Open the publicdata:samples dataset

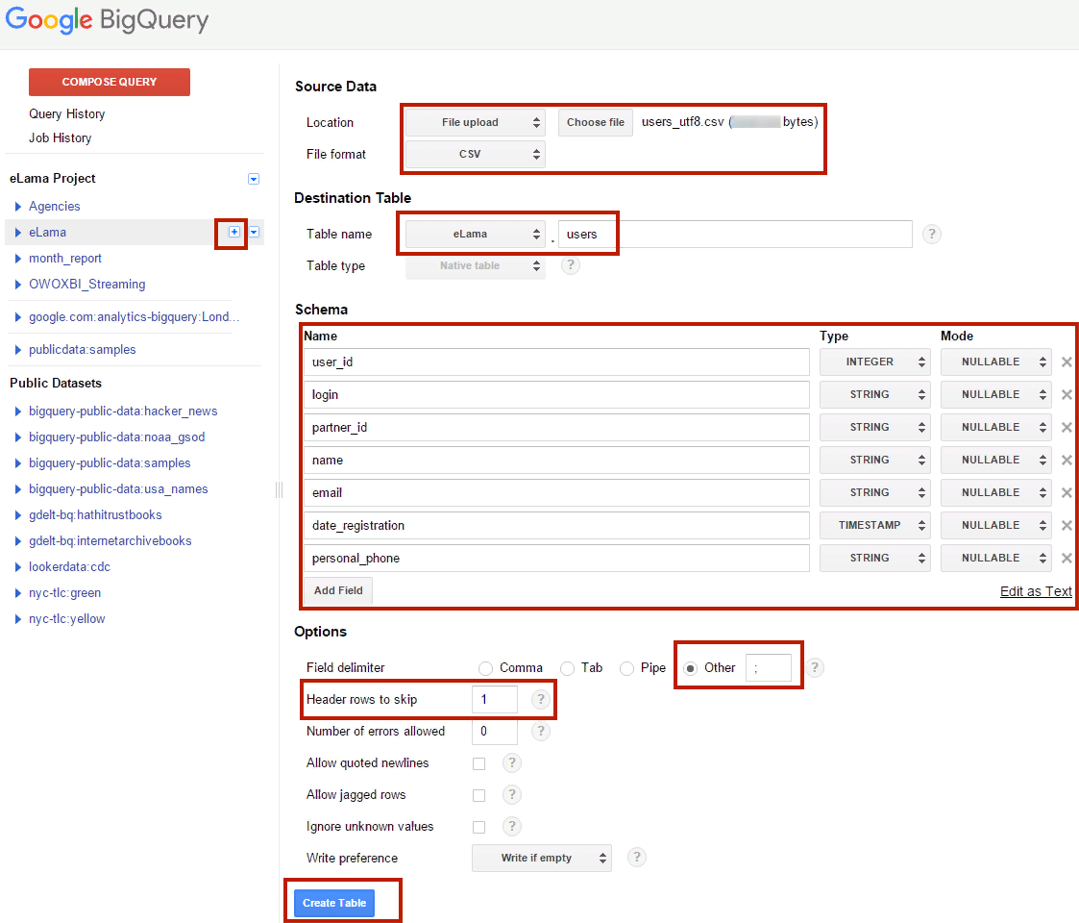pyautogui.click(x=83, y=350)
